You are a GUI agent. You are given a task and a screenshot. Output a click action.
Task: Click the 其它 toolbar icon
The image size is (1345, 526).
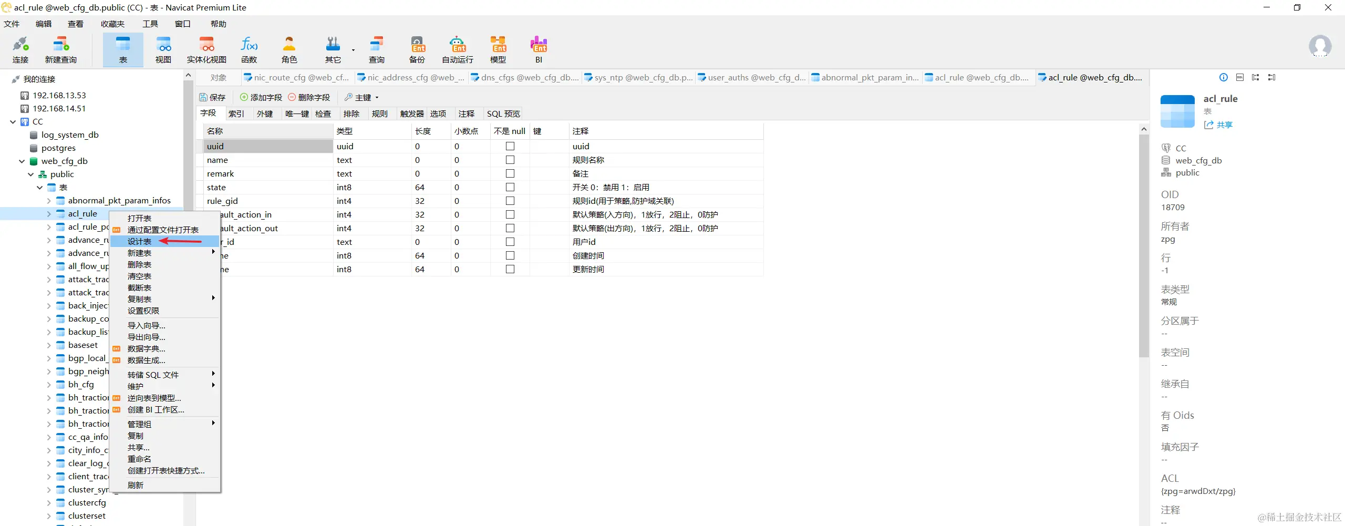[333, 50]
